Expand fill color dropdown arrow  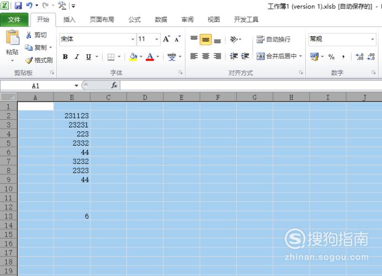tap(141, 57)
